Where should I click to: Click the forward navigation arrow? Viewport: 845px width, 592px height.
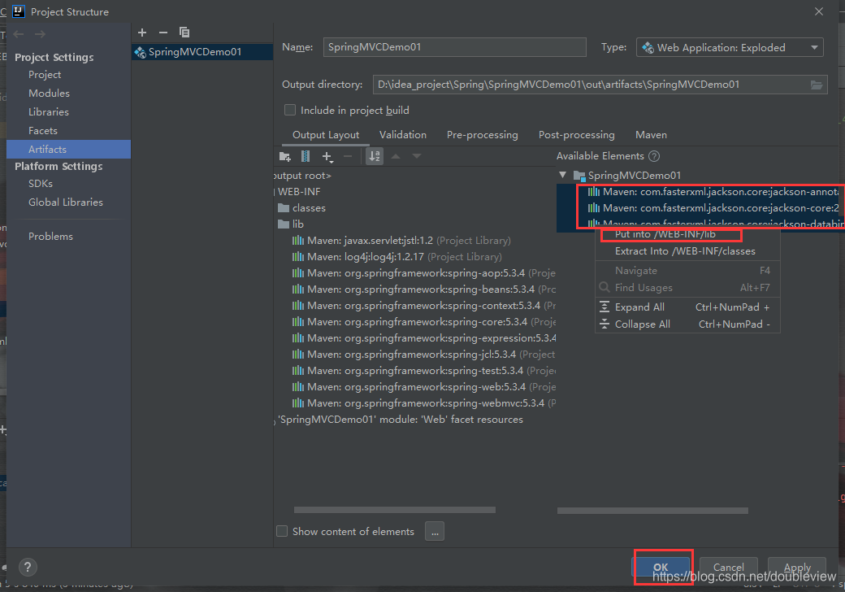[x=40, y=34]
